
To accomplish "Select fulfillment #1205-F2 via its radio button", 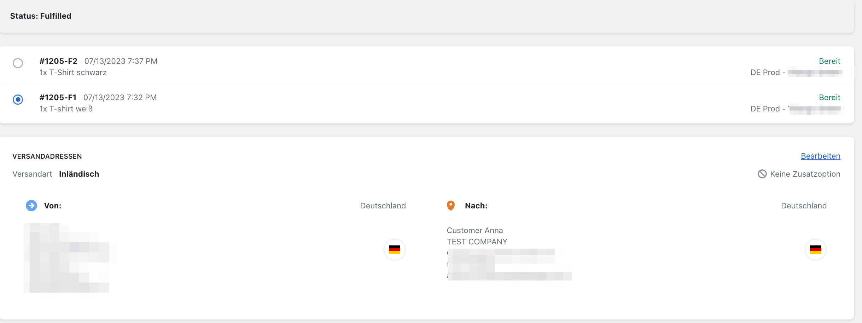I will (x=18, y=63).
